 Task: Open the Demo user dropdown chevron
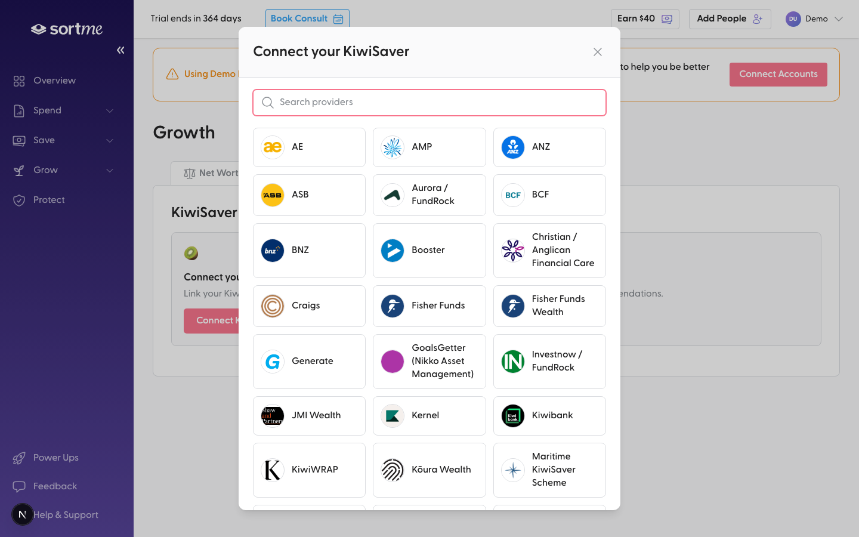click(x=839, y=19)
